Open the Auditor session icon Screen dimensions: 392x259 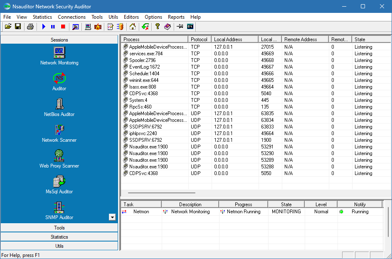coord(59,82)
